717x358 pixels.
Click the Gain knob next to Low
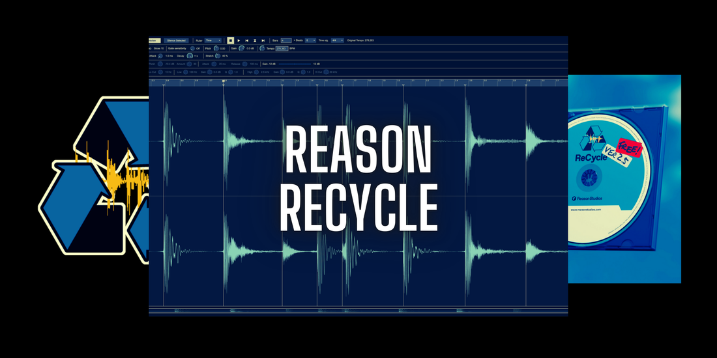pos(210,72)
